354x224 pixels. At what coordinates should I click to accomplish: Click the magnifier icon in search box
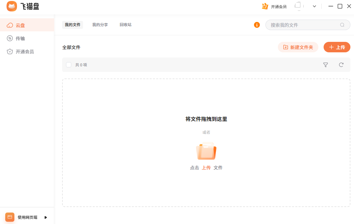(x=342, y=25)
